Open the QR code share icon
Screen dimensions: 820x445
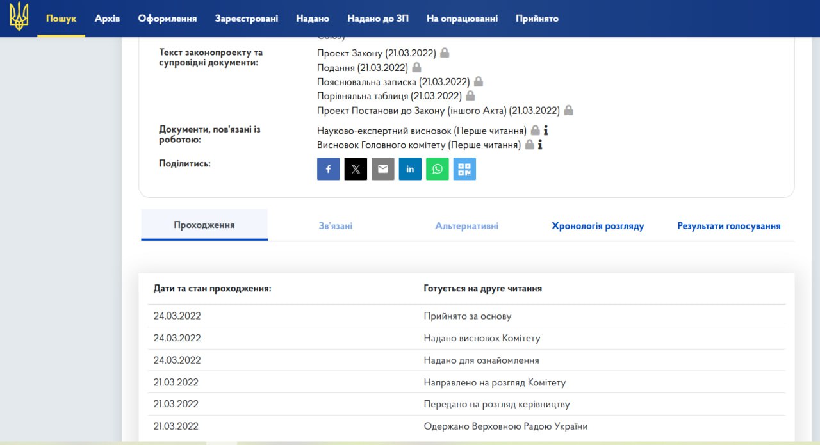(464, 169)
